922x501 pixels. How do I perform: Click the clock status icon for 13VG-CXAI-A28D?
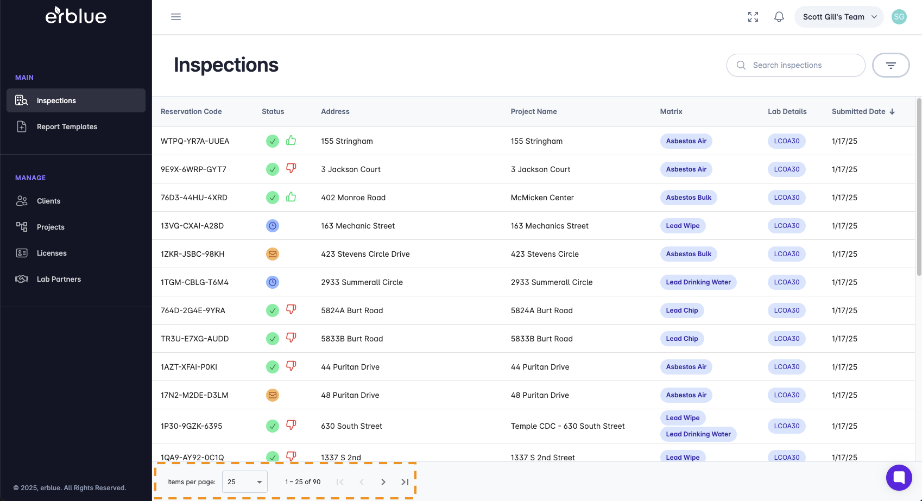click(273, 226)
